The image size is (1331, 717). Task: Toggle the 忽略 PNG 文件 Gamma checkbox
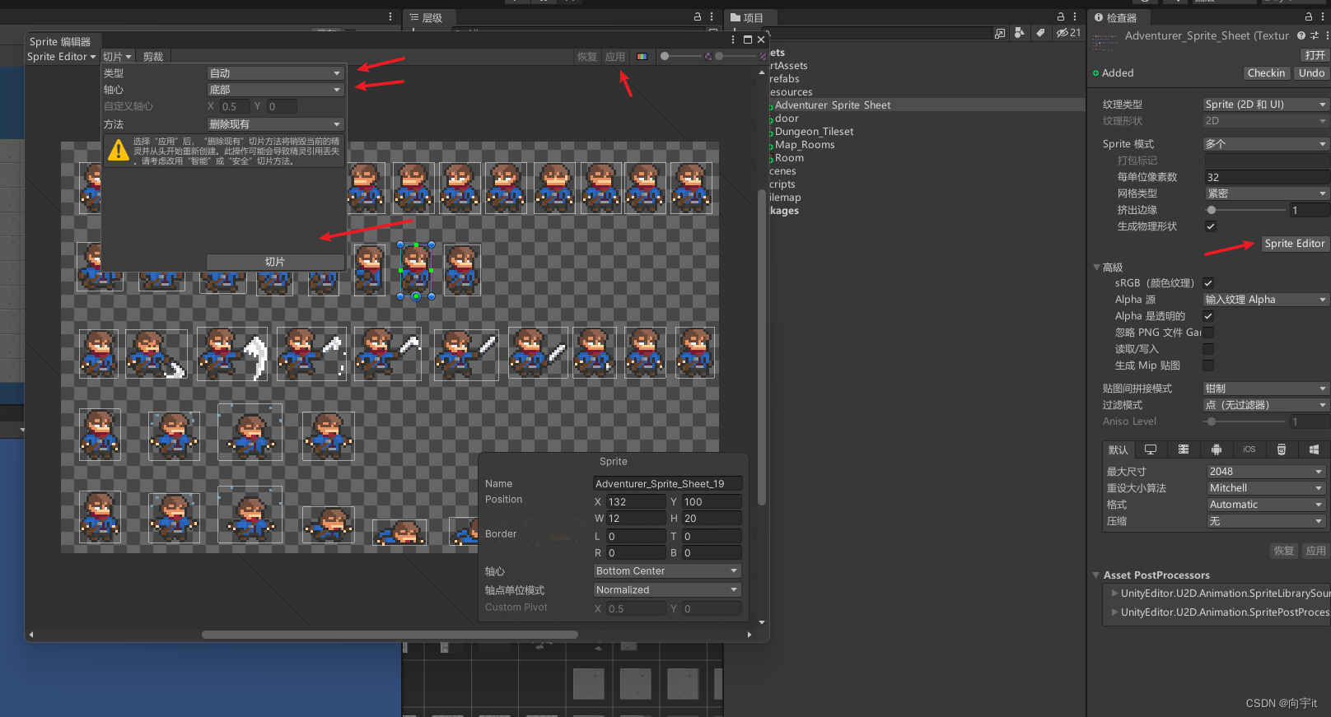[1208, 333]
